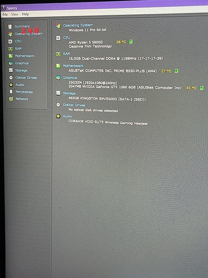This screenshot has width=208, height=278.
Task: Open RAM section via its sidebar icon
Action: point(11,49)
